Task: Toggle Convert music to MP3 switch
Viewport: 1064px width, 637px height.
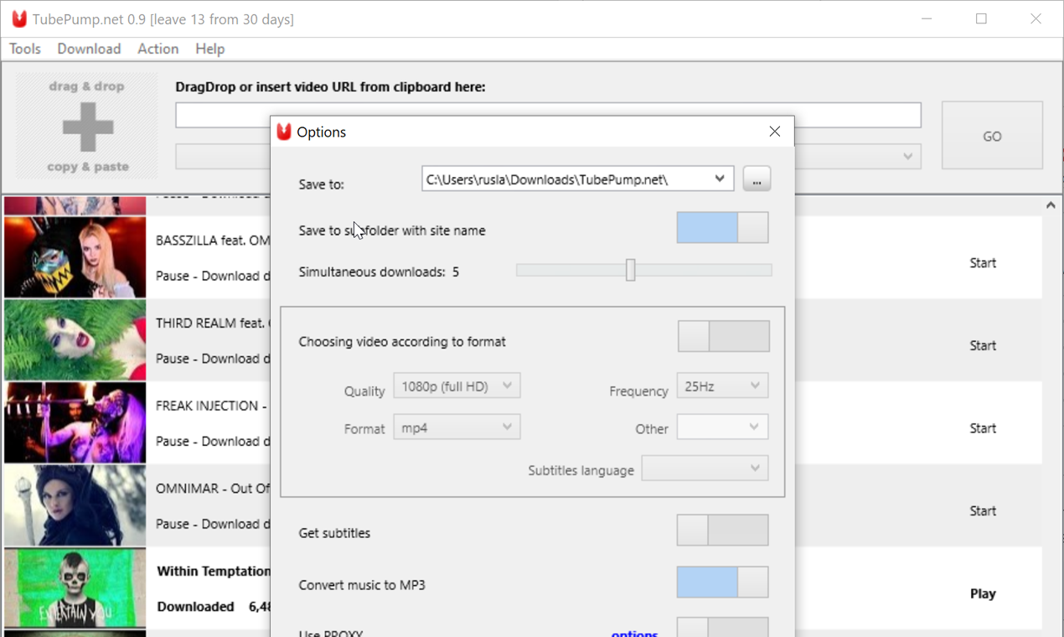Action: 722,582
